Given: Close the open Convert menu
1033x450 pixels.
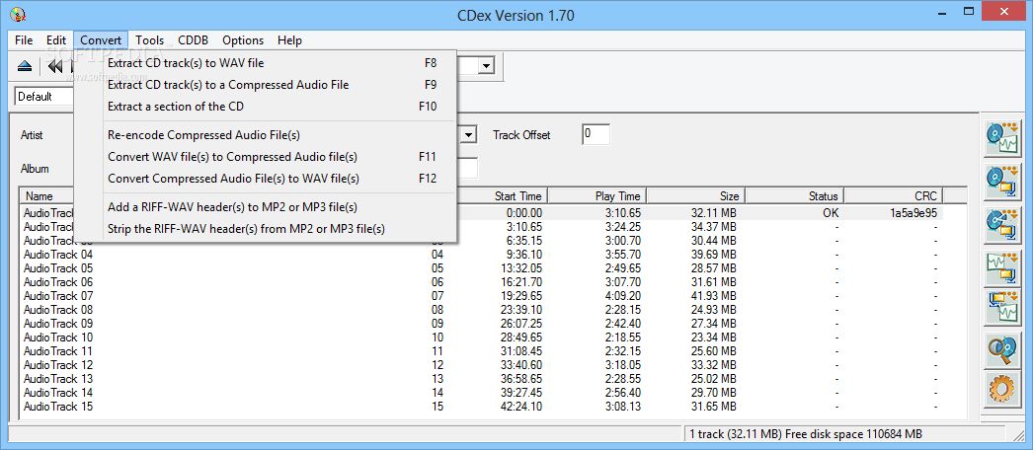Looking at the screenshot, I should [x=101, y=40].
